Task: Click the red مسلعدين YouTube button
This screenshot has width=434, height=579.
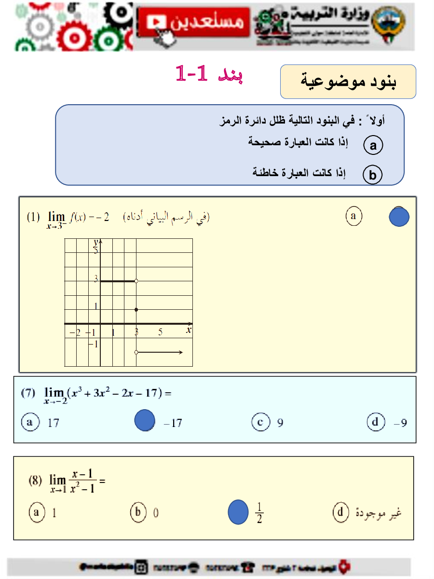Action: [193, 22]
